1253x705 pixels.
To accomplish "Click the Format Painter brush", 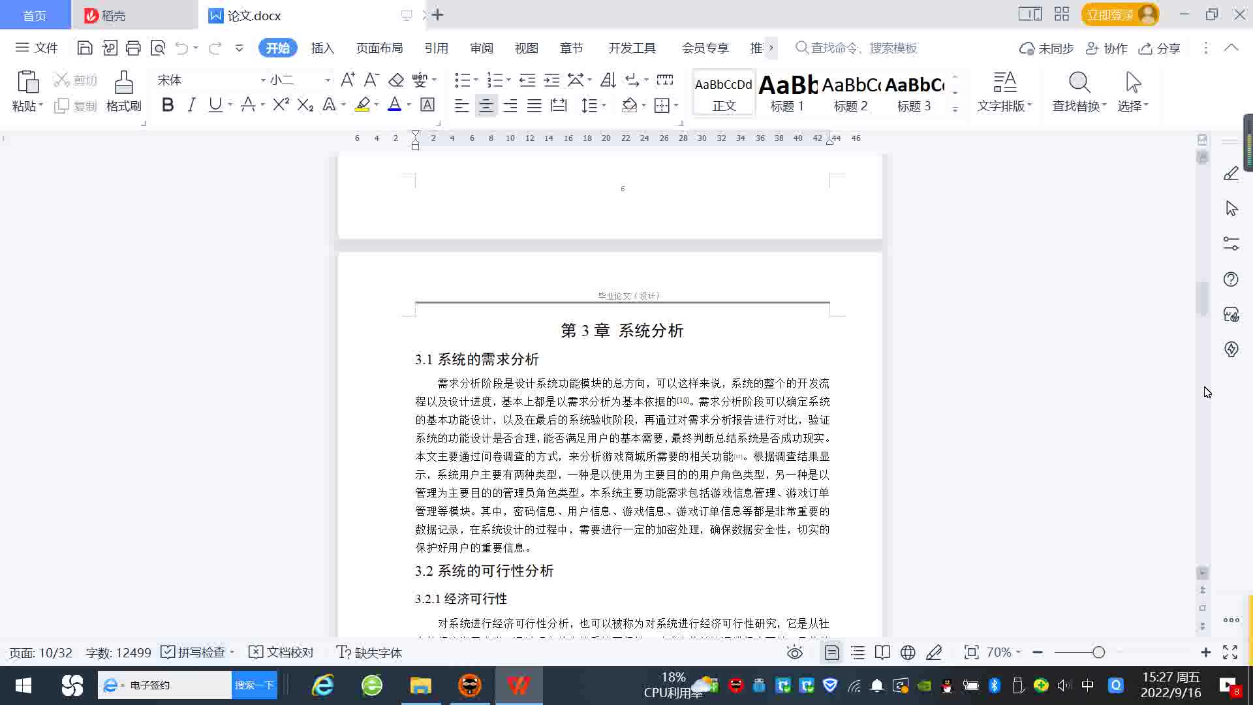I will coord(123,91).
